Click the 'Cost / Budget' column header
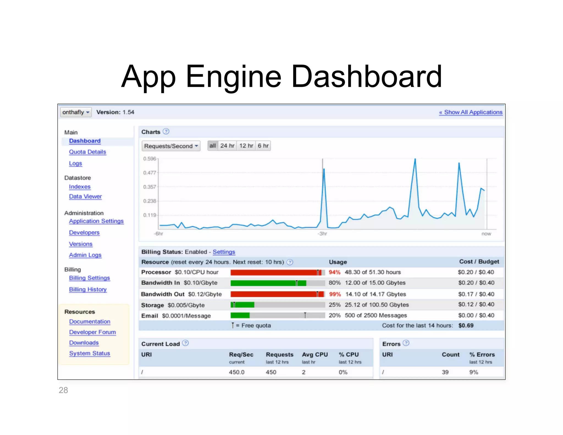Screen dimensions: 563x435 point(479,261)
